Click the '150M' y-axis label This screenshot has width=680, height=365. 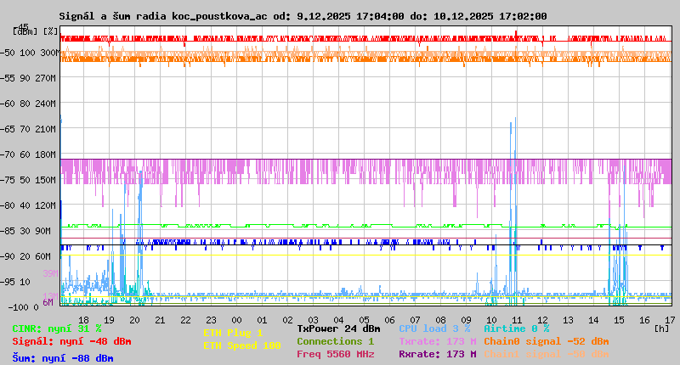[x=46, y=180]
